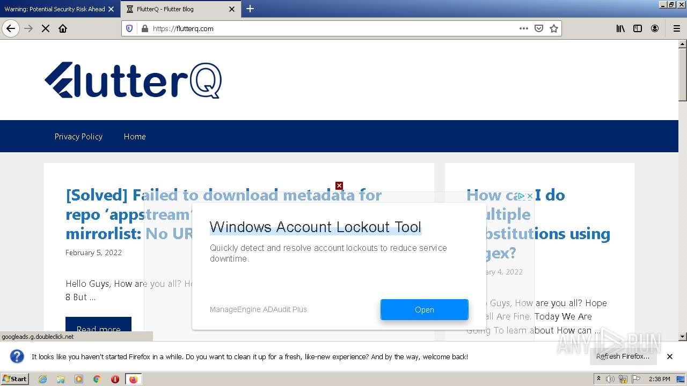Stop loading the page
The image size is (687, 386).
pyautogui.click(x=46, y=28)
